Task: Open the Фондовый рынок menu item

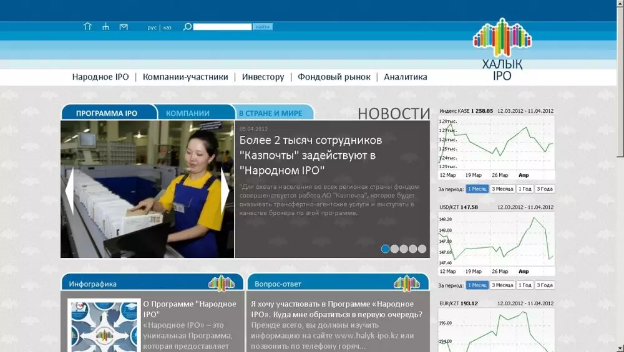Action: [334, 77]
